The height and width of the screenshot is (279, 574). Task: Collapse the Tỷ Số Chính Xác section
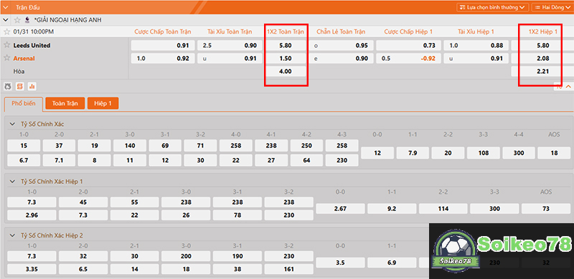pyautogui.click(x=12, y=124)
